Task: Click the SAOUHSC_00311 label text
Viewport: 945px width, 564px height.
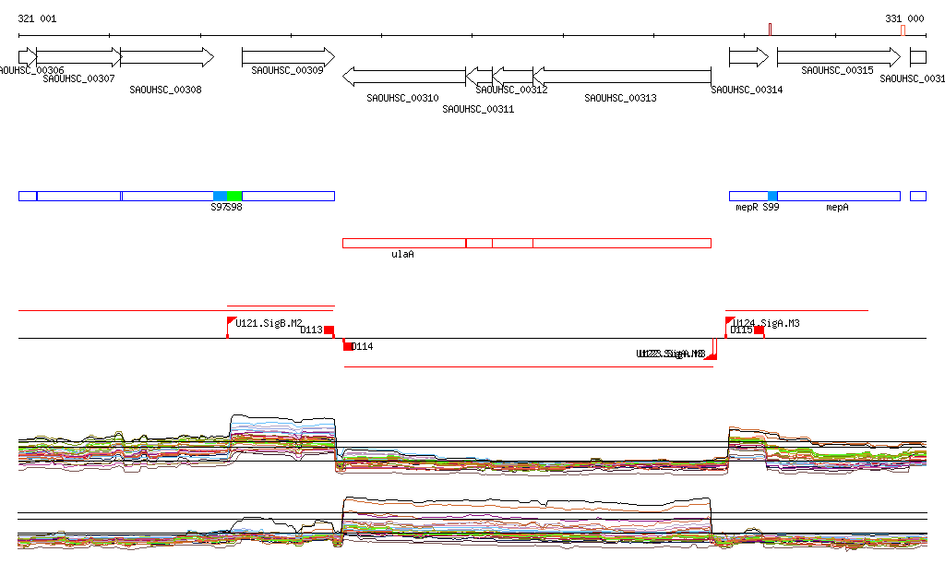Action: tap(478, 109)
